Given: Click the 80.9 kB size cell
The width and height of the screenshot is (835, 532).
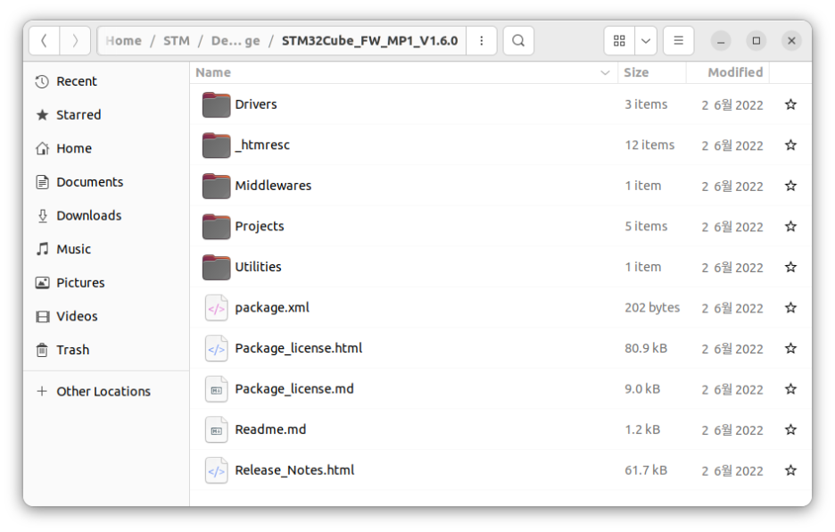Looking at the screenshot, I should 646,348.
